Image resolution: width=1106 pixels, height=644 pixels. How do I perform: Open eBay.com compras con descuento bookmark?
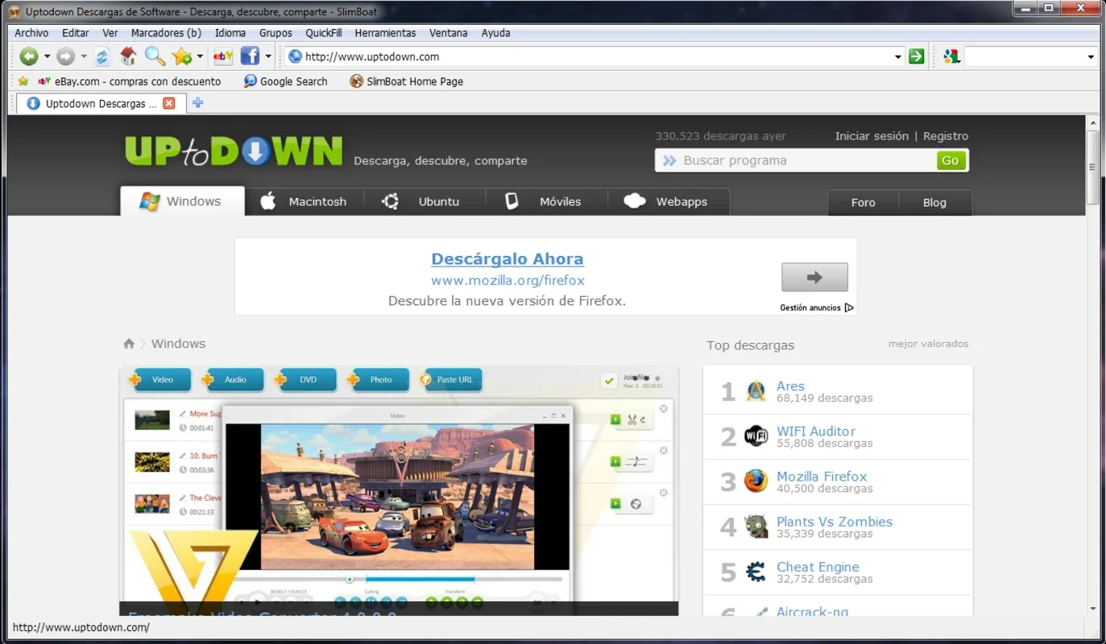[130, 81]
